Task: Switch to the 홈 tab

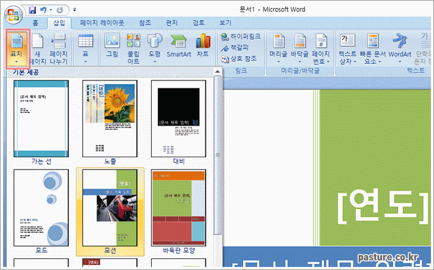Action: pos(35,23)
